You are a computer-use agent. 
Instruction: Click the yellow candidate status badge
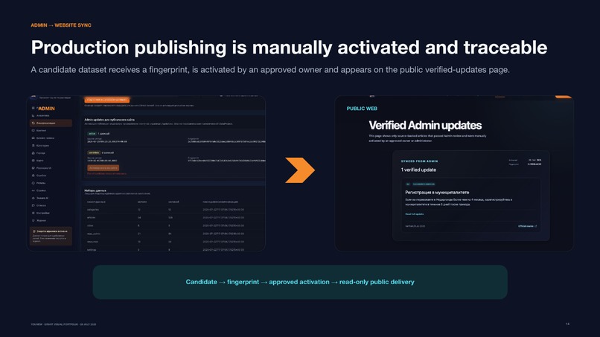(x=94, y=153)
